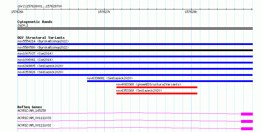Click the magenta exon block of NM_001111033
The image size is (261, 132).
(x=247, y=121)
